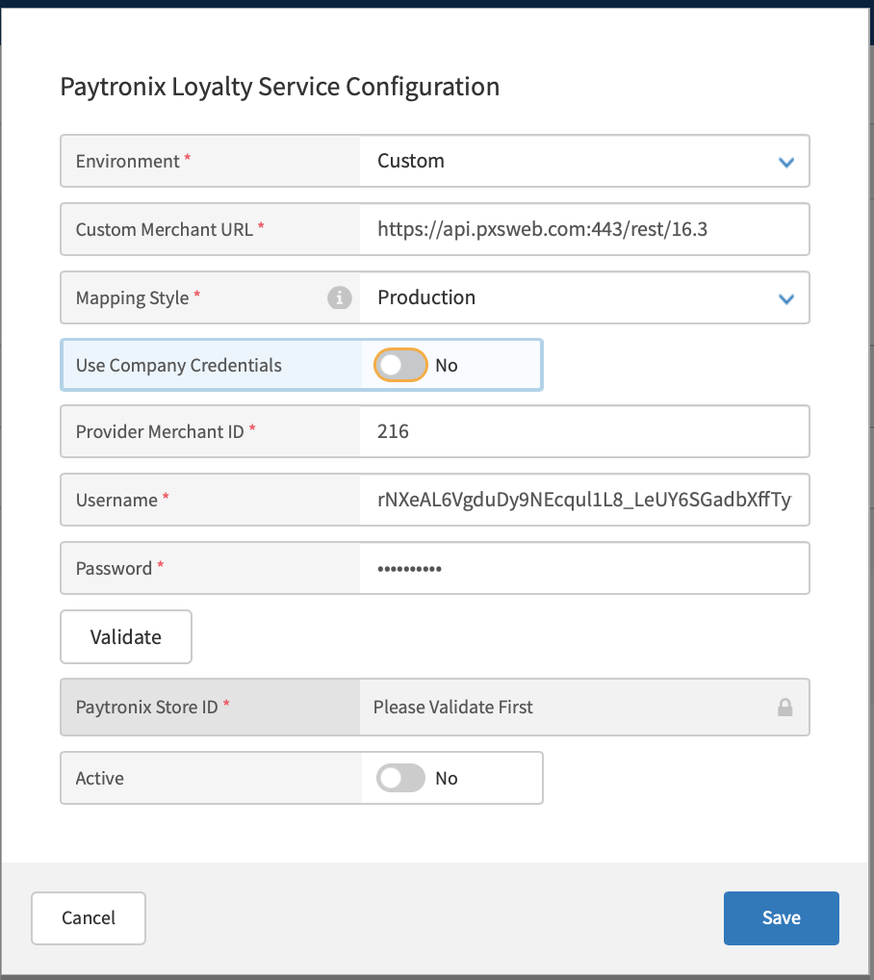874x980 pixels.
Task: Expand the Environment dropdown arrow
Action: [x=785, y=162]
